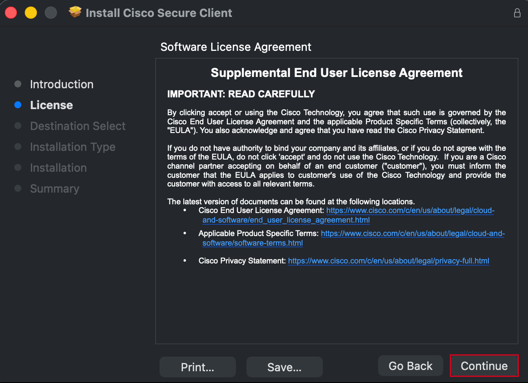Screen dimensions: 528x383
Task: Select the Introduction step in sidebar
Action: click(62, 84)
